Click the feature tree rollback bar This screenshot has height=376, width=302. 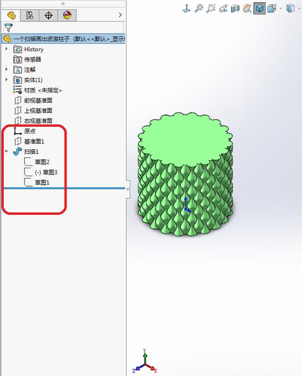(64, 188)
